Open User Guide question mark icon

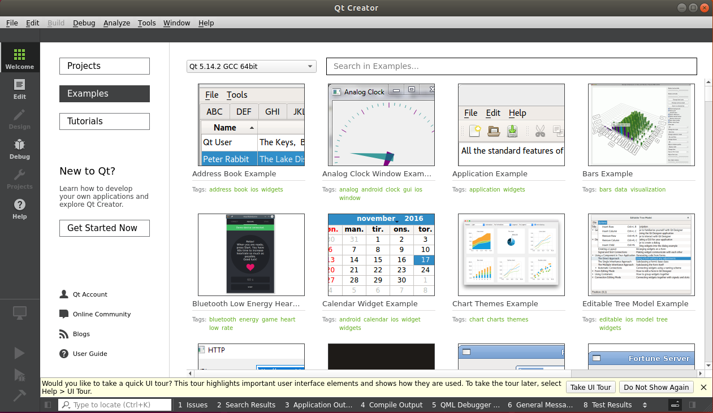pos(64,354)
